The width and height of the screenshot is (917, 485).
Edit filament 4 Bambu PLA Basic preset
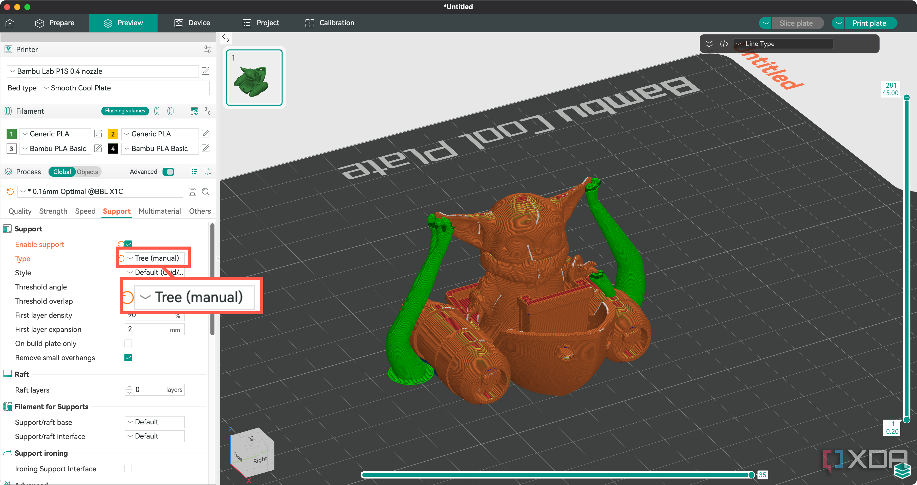pyautogui.click(x=206, y=148)
